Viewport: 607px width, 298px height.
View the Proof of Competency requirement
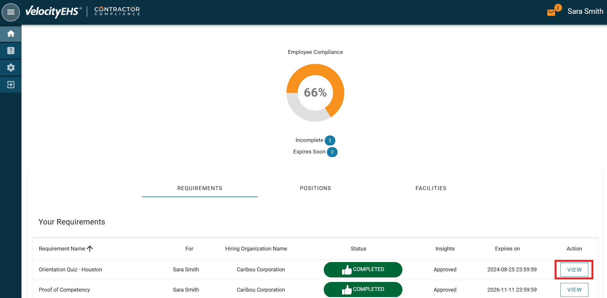[574, 290]
